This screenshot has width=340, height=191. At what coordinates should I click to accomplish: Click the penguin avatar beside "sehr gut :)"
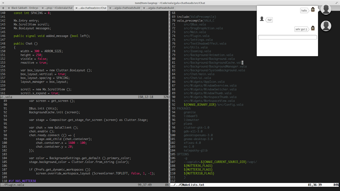coord(313,28)
